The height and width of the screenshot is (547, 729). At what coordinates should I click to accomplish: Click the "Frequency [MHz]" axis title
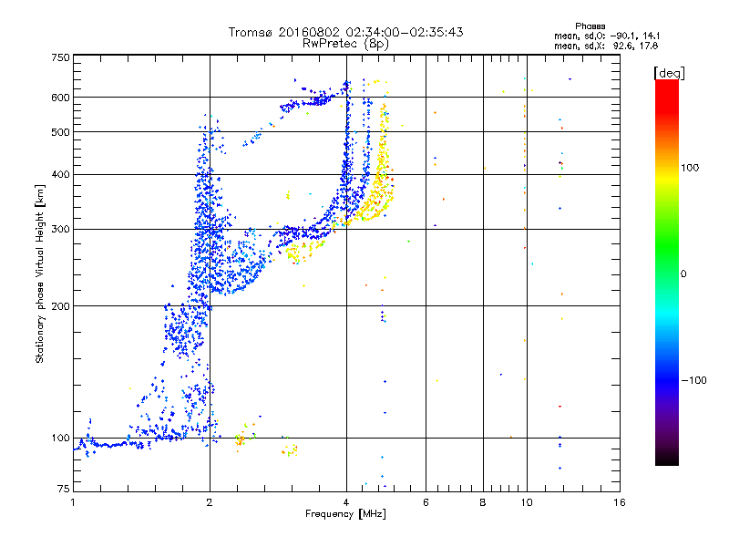(x=345, y=514)
